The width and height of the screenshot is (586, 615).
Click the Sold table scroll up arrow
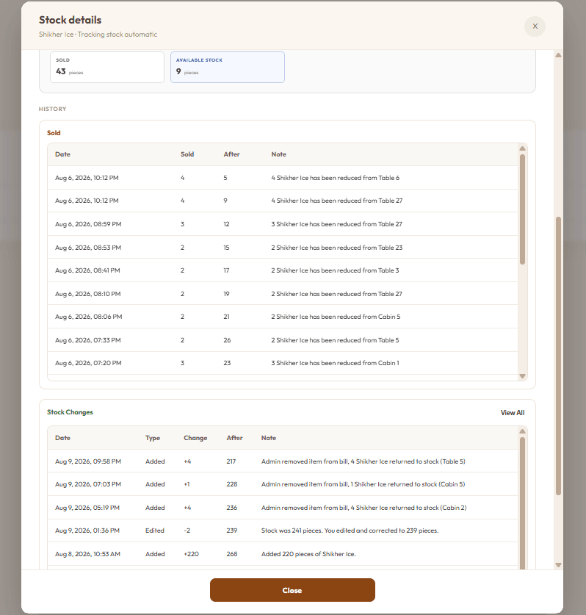click(522, 148)
